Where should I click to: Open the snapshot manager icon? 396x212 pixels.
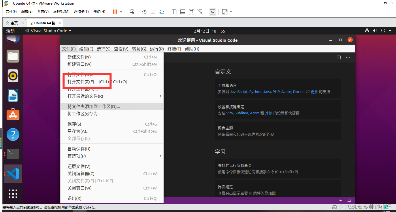(162, 12)
